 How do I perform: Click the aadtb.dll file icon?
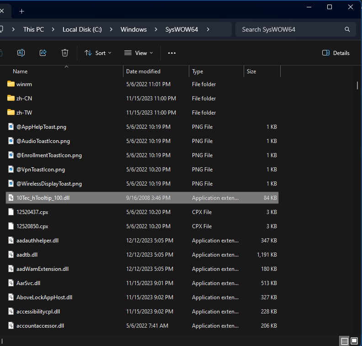[11, 254]
